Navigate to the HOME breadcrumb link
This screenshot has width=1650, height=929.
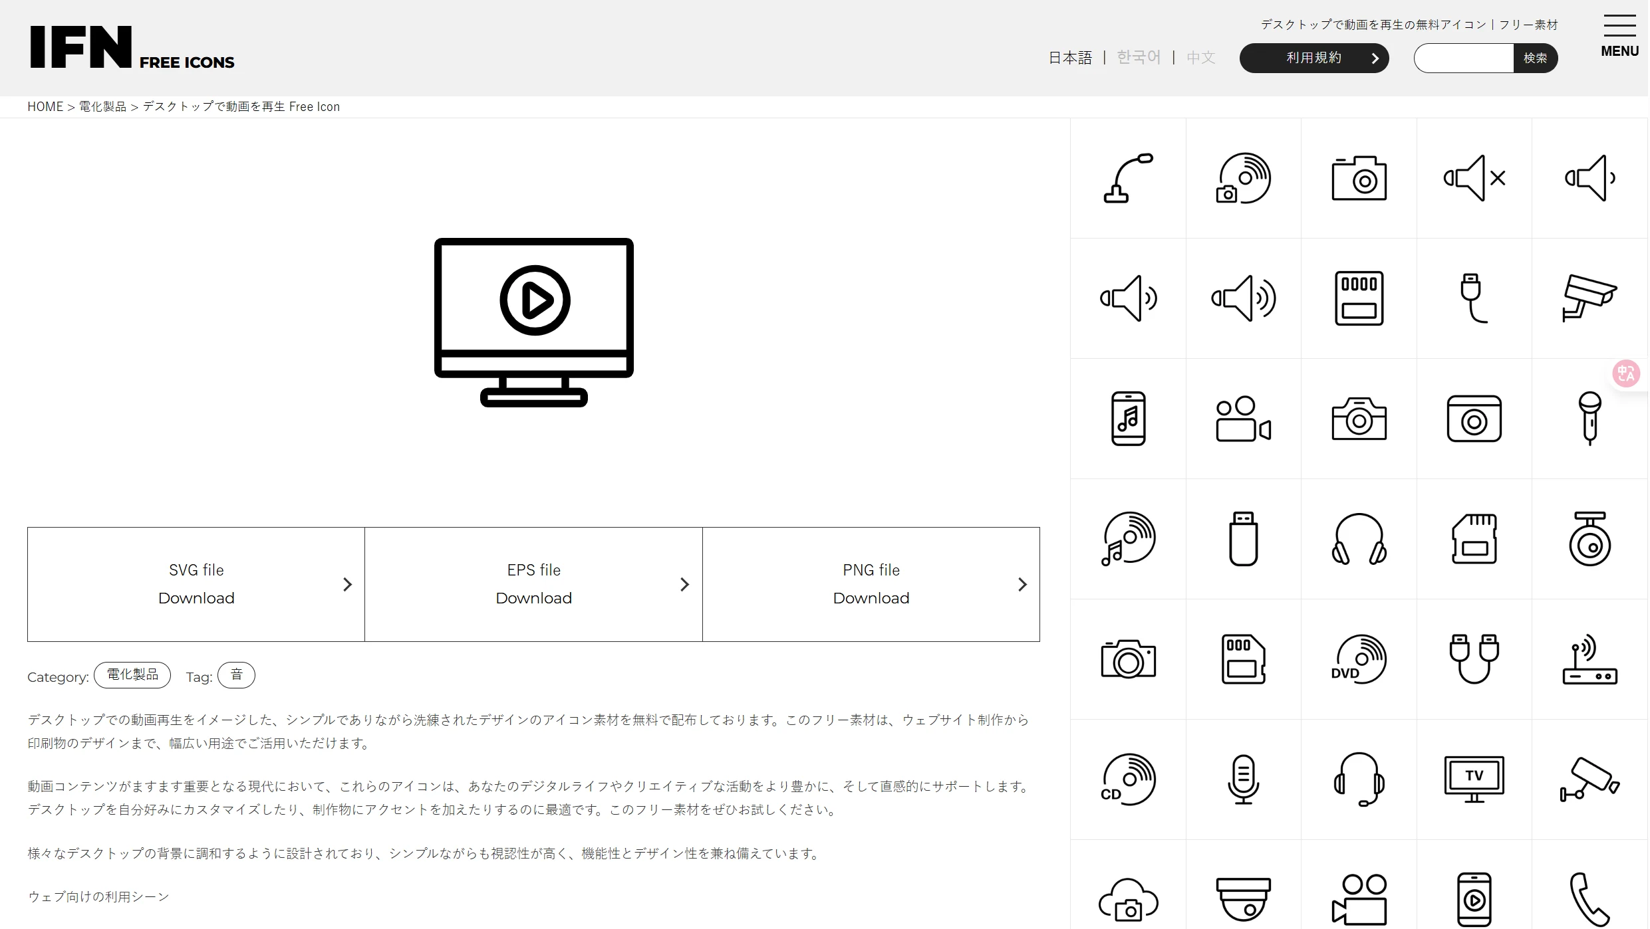tap(45, 106)
